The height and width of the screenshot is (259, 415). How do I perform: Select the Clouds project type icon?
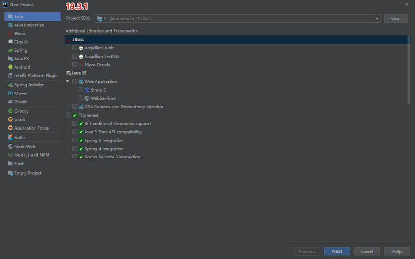[x=11, y=42]
